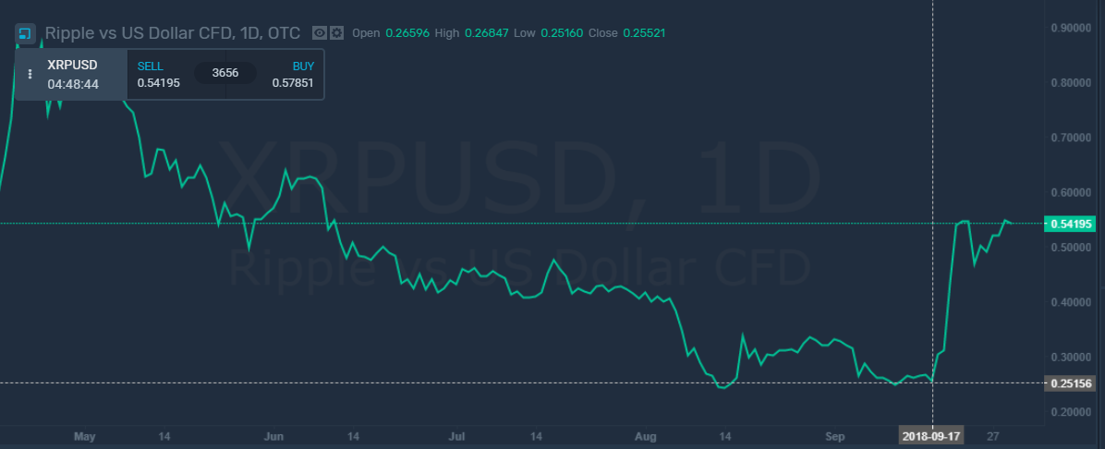Click the 0.90000 price scale label
The width and height of the screenshot is (1105, 449).
point(1072,28)
